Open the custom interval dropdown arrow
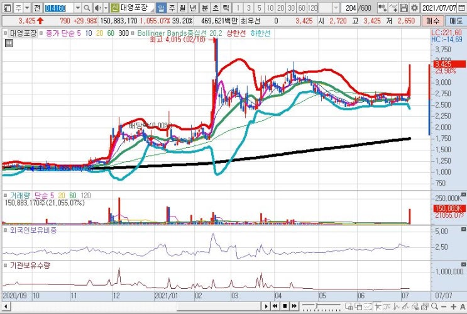 (336, 8)
